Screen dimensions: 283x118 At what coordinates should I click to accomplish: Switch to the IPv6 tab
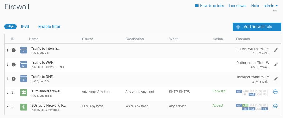pyautogui.click(x=25, y=27)
